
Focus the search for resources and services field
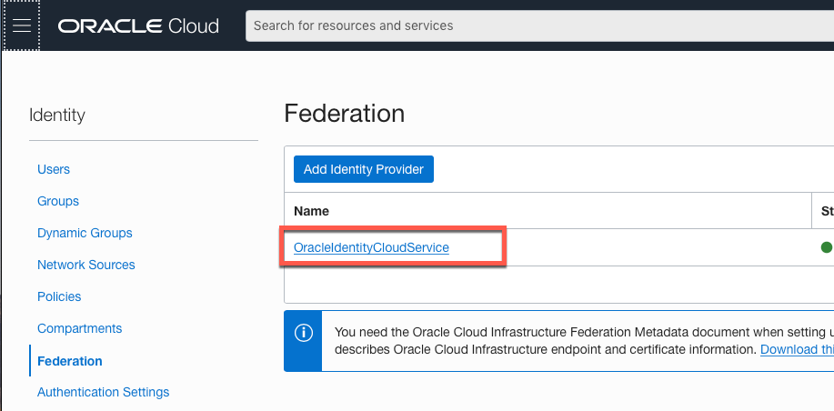coord(537,25)
